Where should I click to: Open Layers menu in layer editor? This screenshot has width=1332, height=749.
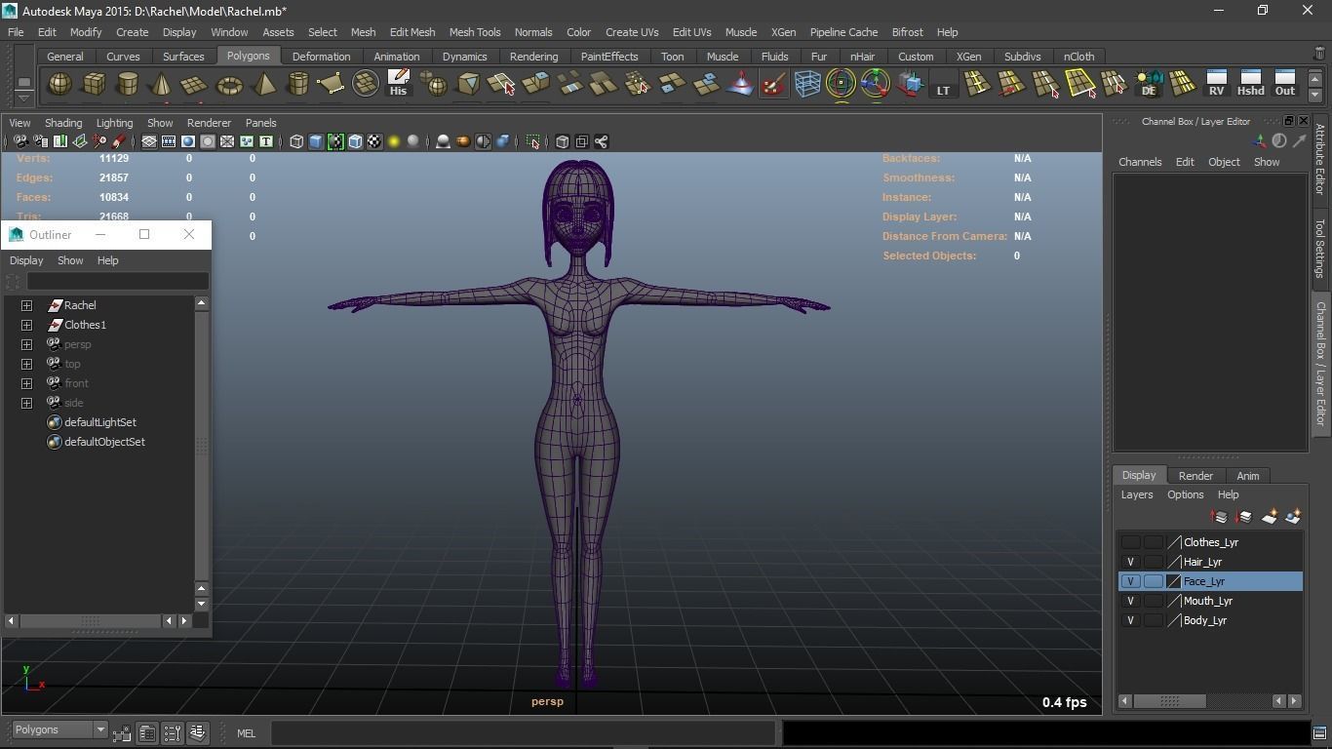[x=1136, y=494]
